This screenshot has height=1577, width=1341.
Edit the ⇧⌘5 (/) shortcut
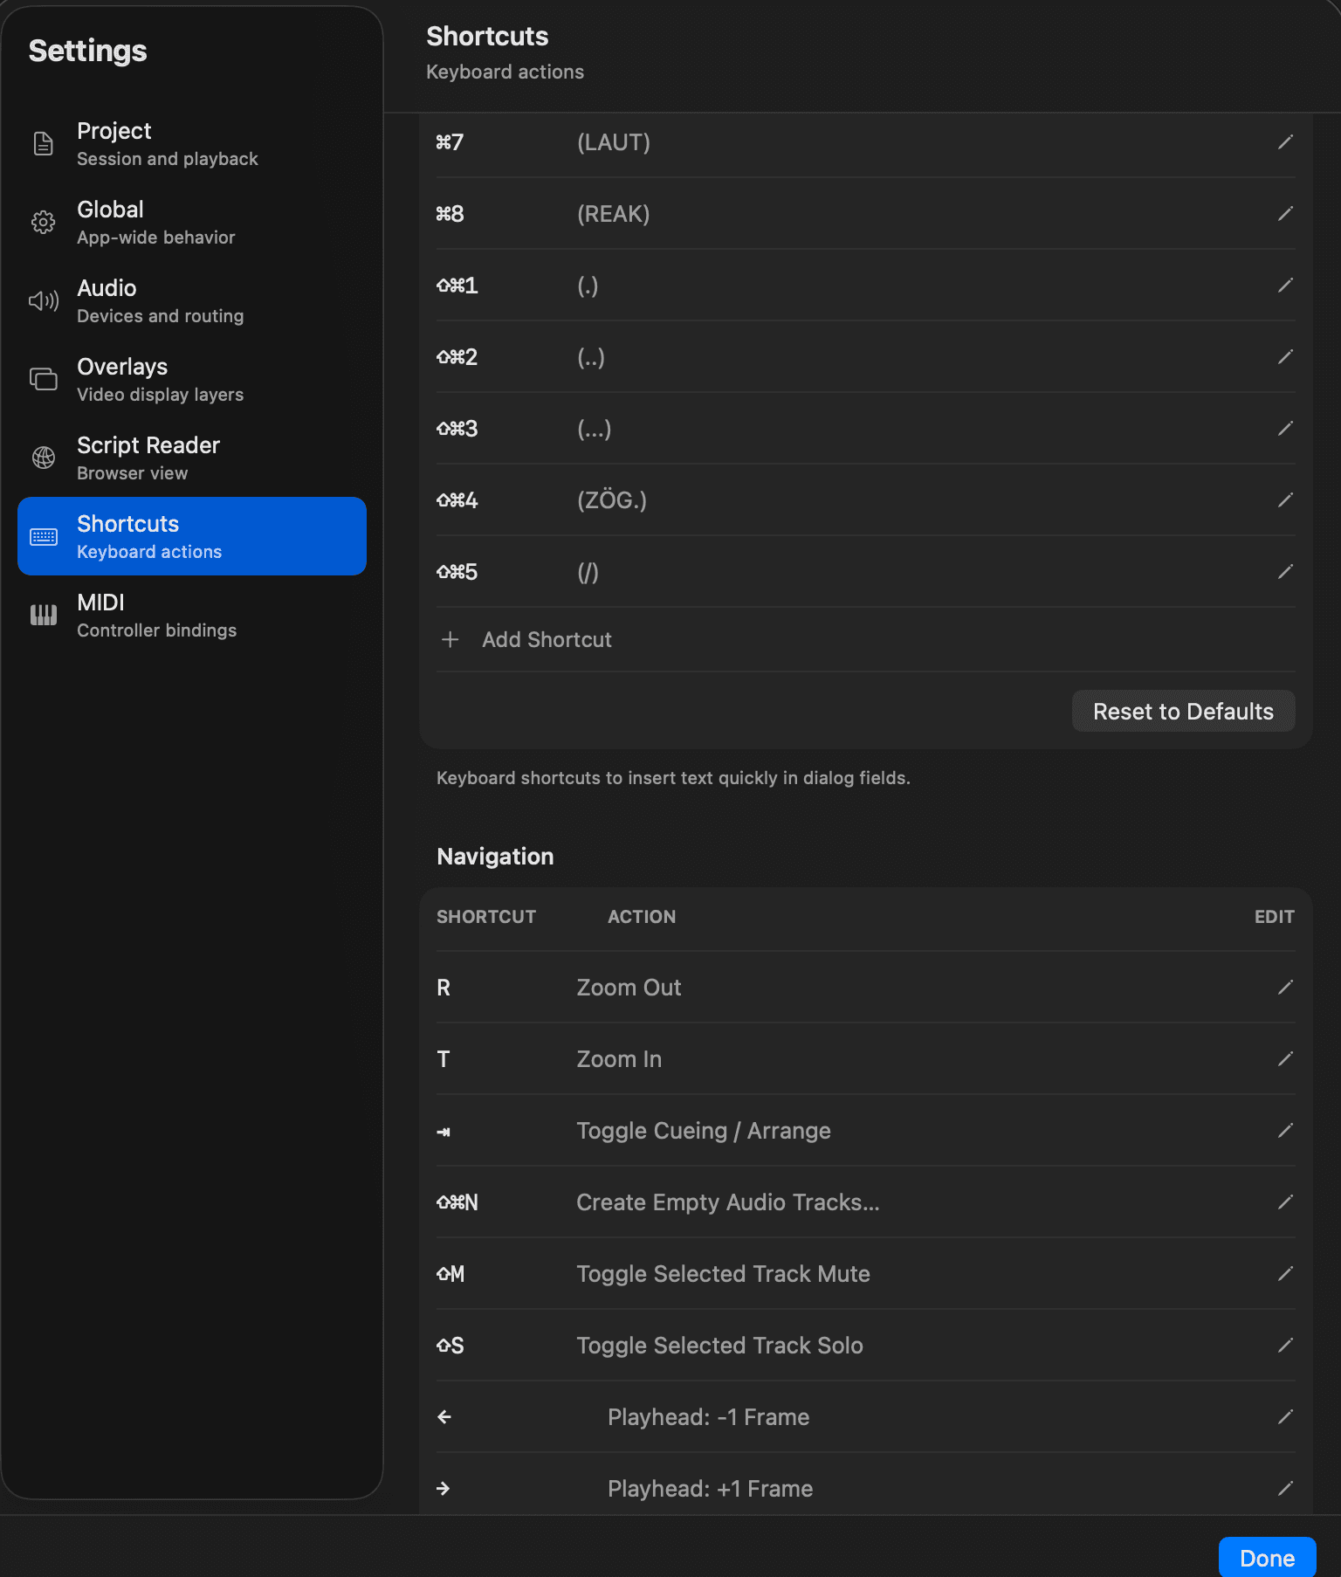(x=1285, y=571)
